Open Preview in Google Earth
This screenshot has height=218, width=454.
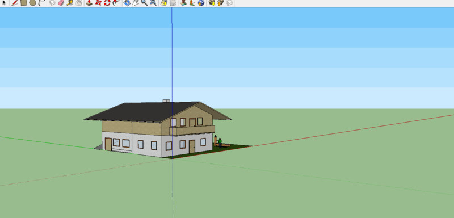201,3
